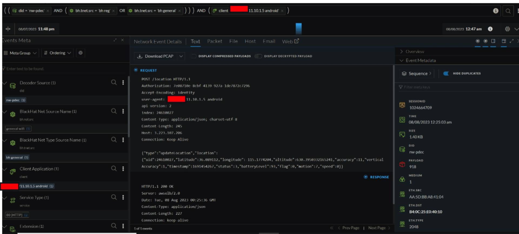Click search icon for Client Application

coord(114,168)
